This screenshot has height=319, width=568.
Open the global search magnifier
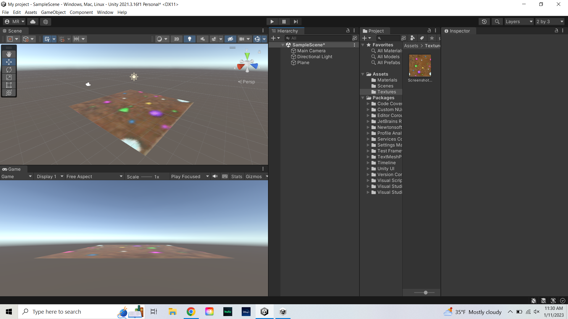point(497,22)
